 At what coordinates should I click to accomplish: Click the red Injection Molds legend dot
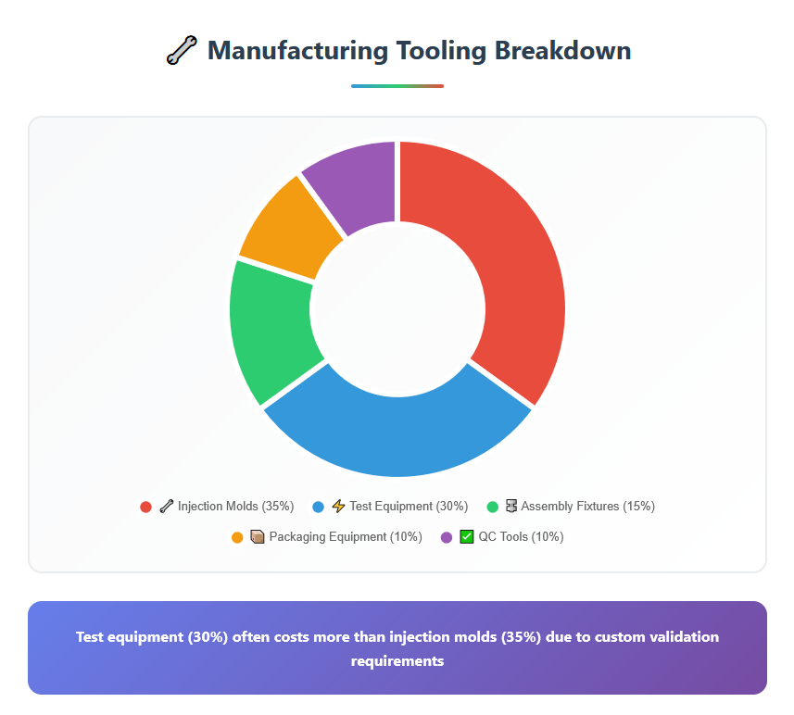145,507
